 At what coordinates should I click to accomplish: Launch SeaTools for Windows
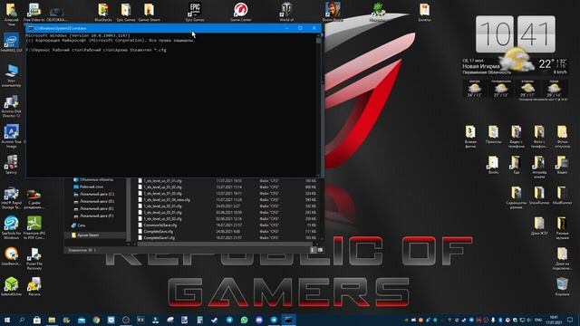coord(11,227)
